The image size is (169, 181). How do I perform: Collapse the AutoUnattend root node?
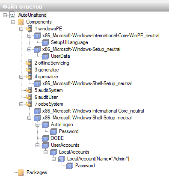5,15
